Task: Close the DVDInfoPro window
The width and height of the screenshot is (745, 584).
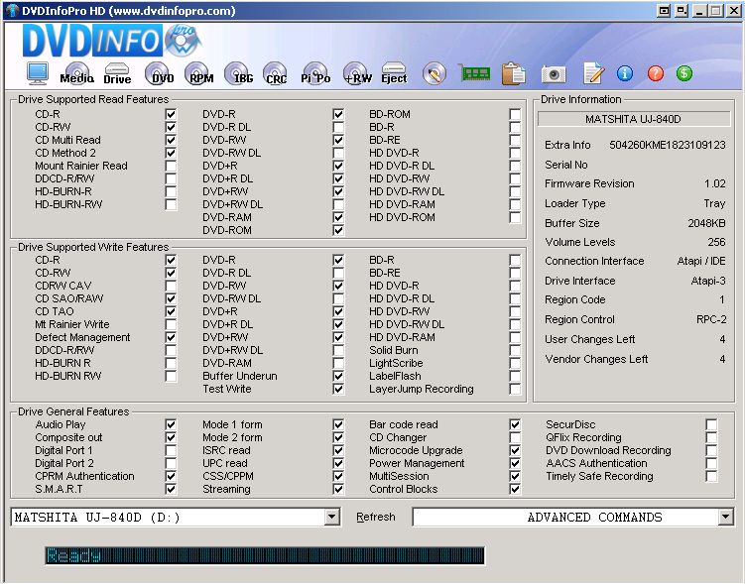Action: tap(733, 11)
